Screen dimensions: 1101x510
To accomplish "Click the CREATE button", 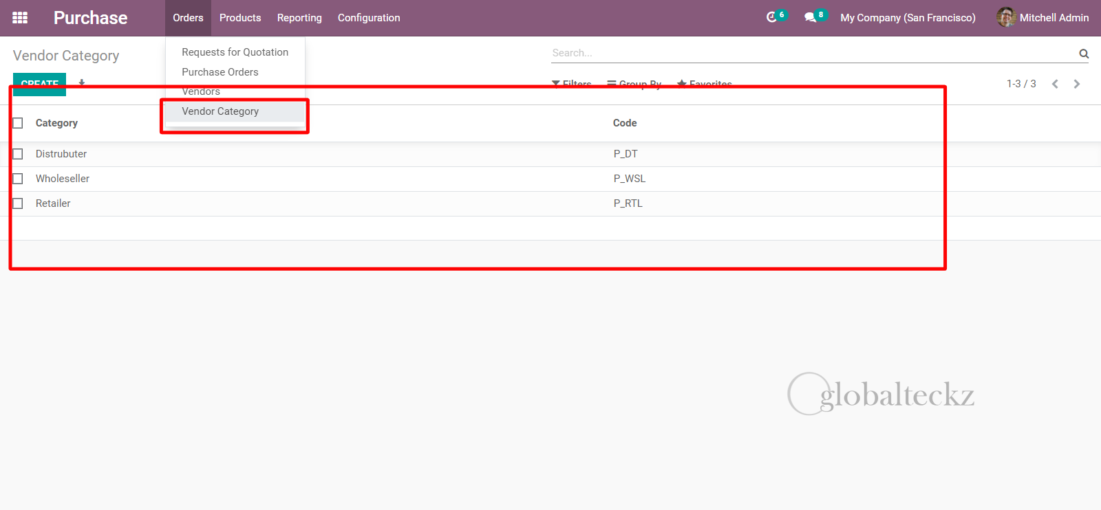I will (x=39, y=84).
